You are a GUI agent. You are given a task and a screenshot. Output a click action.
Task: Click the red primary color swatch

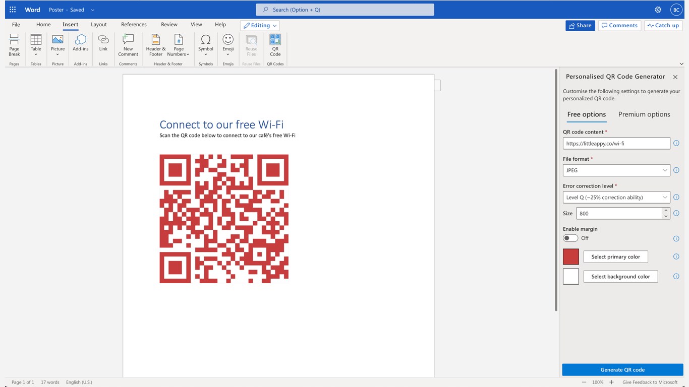coord(571,257)
